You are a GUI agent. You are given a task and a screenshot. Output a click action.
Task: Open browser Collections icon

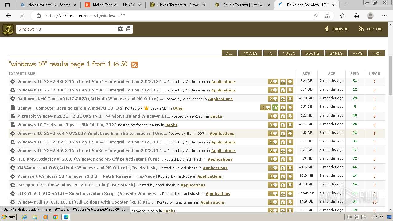pos(356,16)
